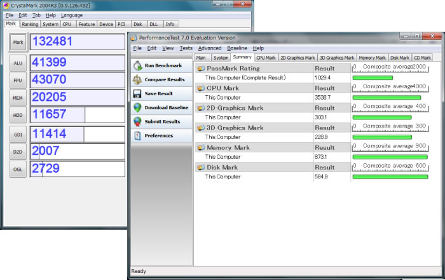Click the Compare Results scales icon

point(137,79)
